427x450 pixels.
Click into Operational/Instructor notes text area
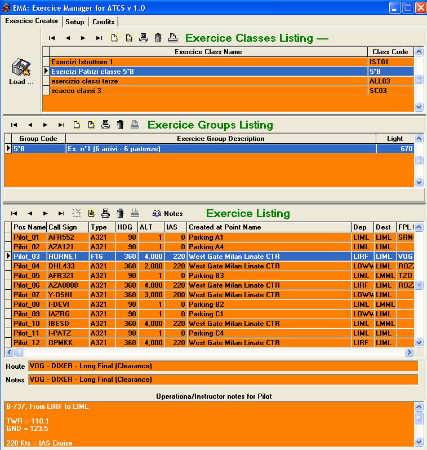210,425
